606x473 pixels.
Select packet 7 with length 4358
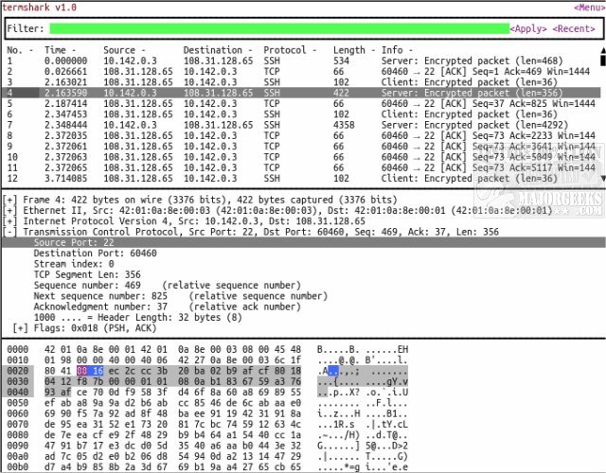(301, 125)
